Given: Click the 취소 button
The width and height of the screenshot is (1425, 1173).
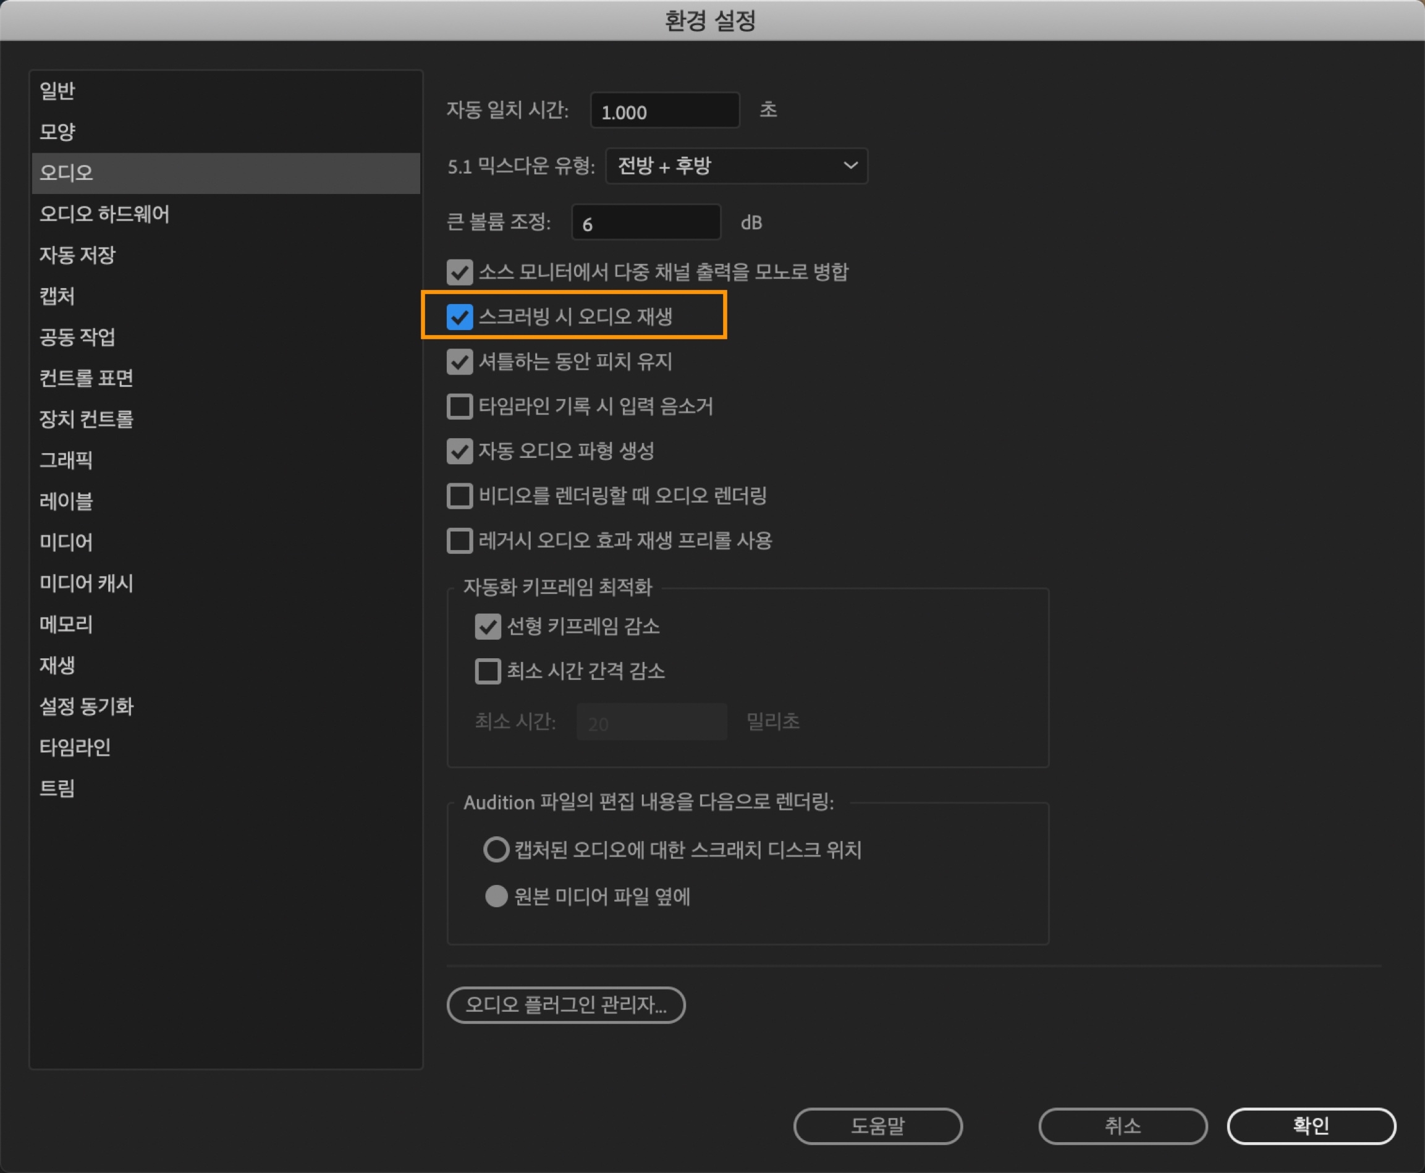Looking at the screenshot, I should 1122,1125.
